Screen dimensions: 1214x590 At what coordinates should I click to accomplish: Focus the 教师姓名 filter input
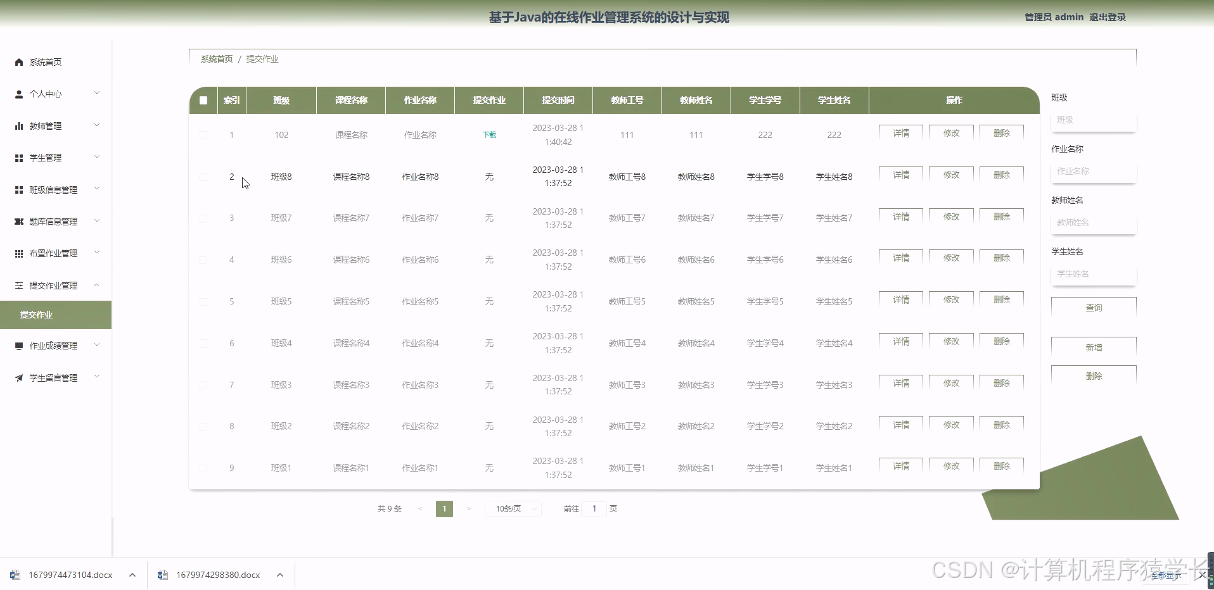click(1094, 222)
